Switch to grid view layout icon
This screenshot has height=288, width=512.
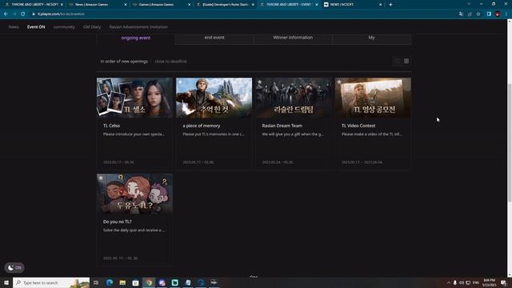pos(406,61)
